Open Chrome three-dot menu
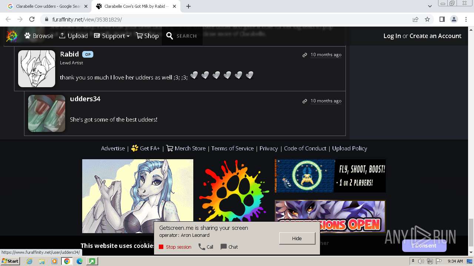The image size is (474, 266). click(x=466, y=19)
